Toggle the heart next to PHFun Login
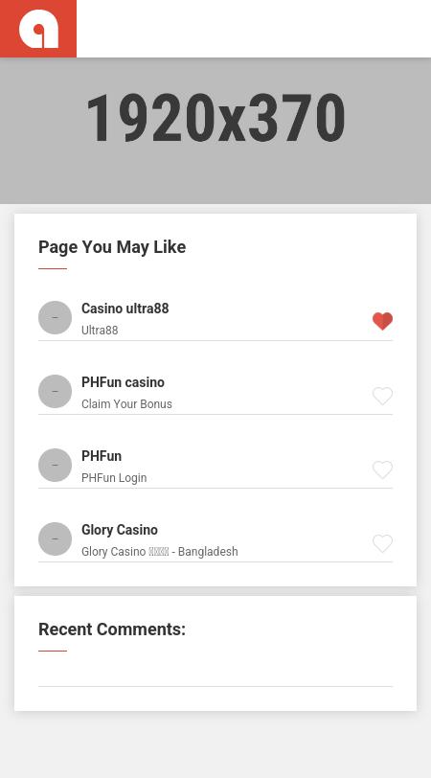Image resolution: width=431 pixels, height=778 pixels. (x=382, y=469)
